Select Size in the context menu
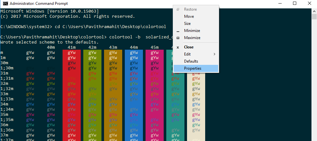317x141 pixels. pos(187,24)
